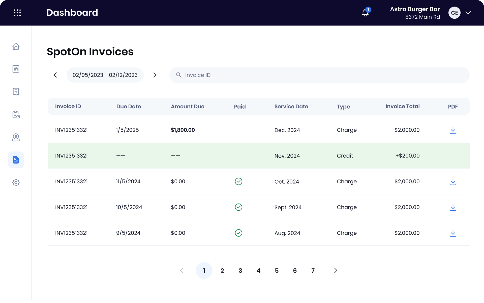The width and height of the screenshot is (484, 303).
Task: Download PDF for Dec. 2024 invoice
Action: 453,130
